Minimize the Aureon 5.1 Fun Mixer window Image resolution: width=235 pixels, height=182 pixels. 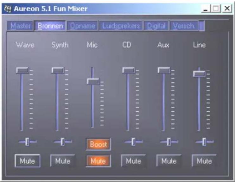pos(205,9)
